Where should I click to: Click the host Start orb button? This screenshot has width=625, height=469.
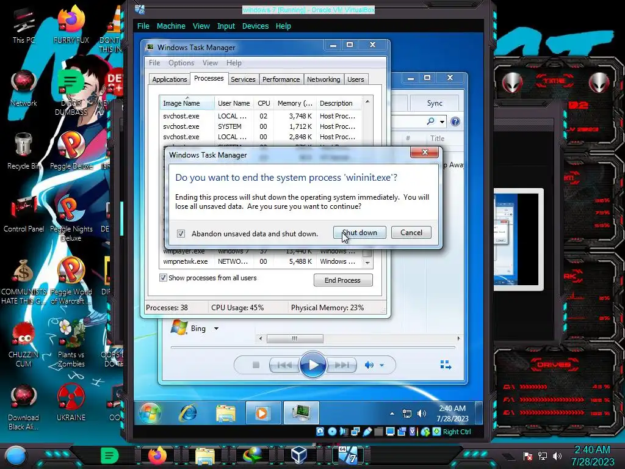coord(15,455)
